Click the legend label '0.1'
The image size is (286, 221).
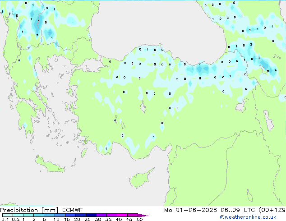[x=5, y=219]
